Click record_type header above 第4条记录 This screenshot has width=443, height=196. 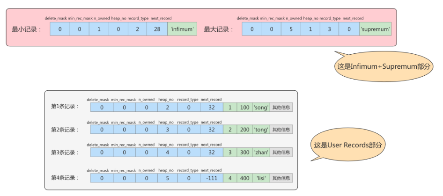tap(188, 170)
